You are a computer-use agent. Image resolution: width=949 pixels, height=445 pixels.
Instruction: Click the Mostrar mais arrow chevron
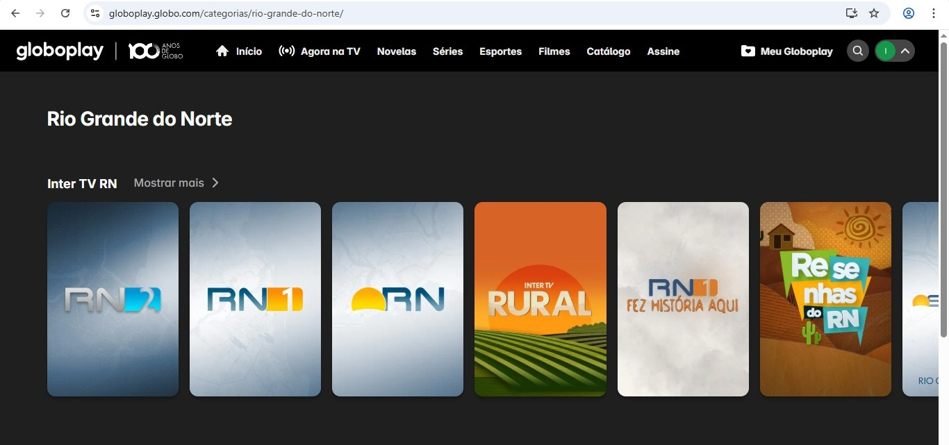[x=215, y=183]
